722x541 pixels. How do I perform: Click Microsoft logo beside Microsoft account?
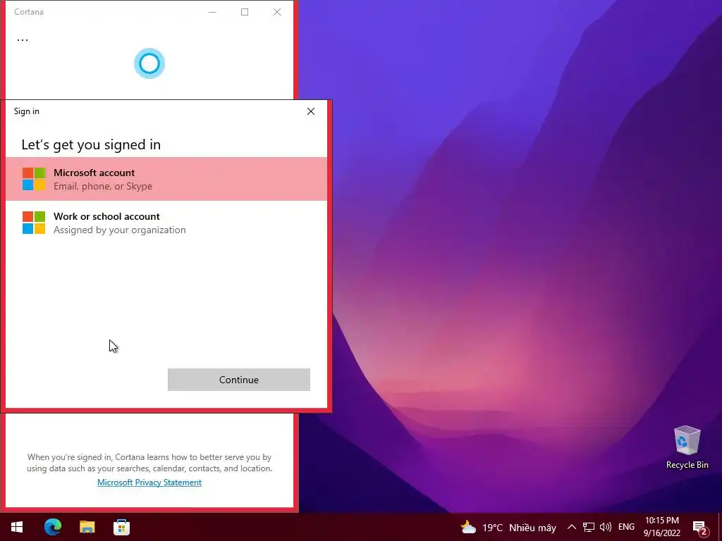(x=34, y=179)
